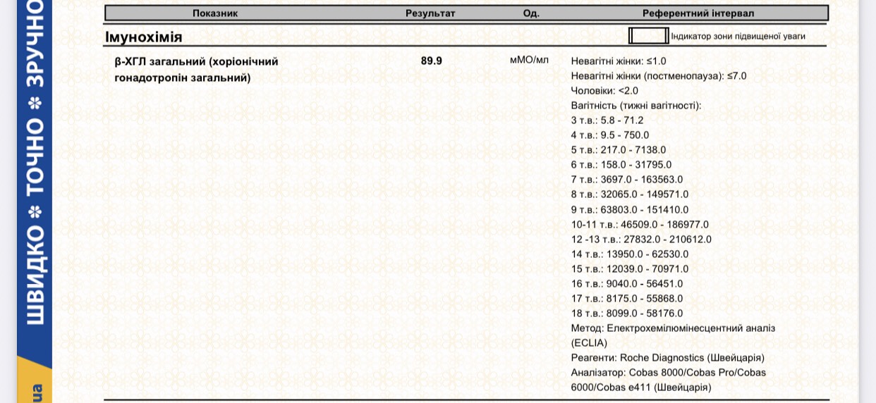876x403 pixels.
Task: Click the vertical 'ШВИДКО ТОЧНО ЗРУЧНО' side banner
Action: tap(35, 176)
